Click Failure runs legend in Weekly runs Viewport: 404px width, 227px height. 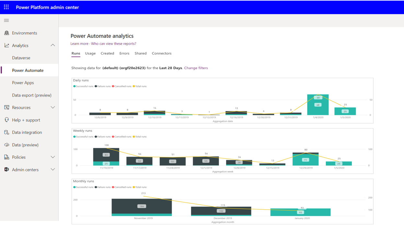tap(102, 137)
